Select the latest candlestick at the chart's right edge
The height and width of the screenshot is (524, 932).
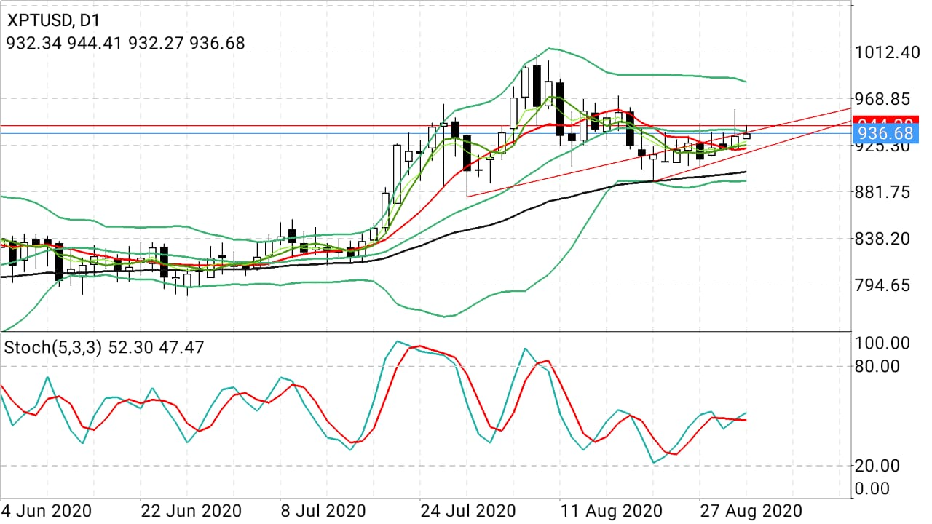click(x=746, y=135)
